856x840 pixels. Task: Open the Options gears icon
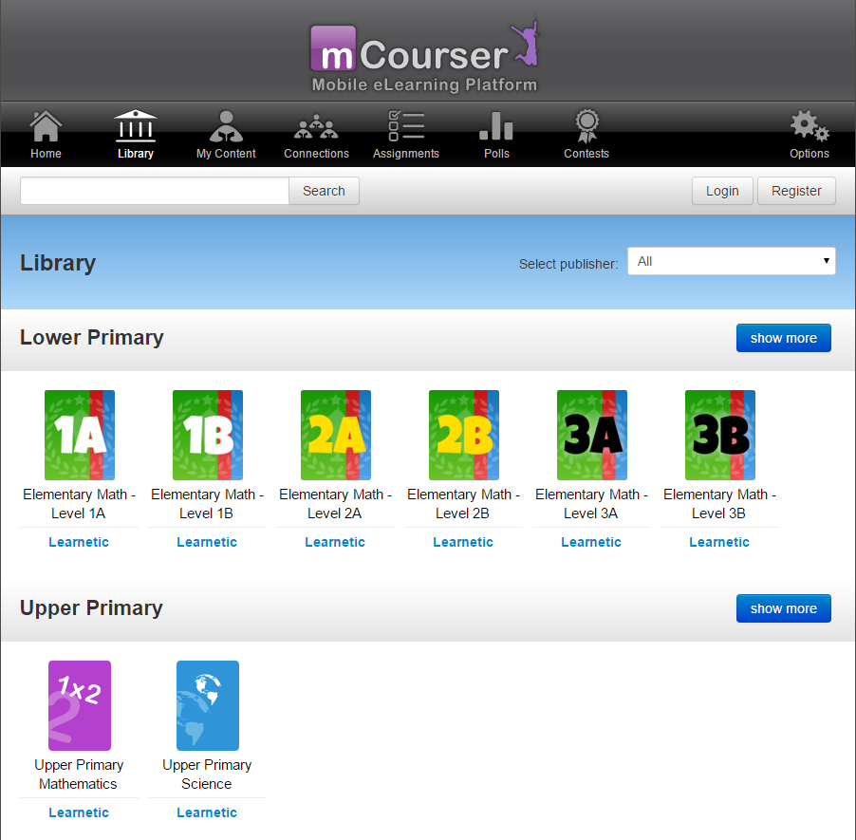click(809, 126)
